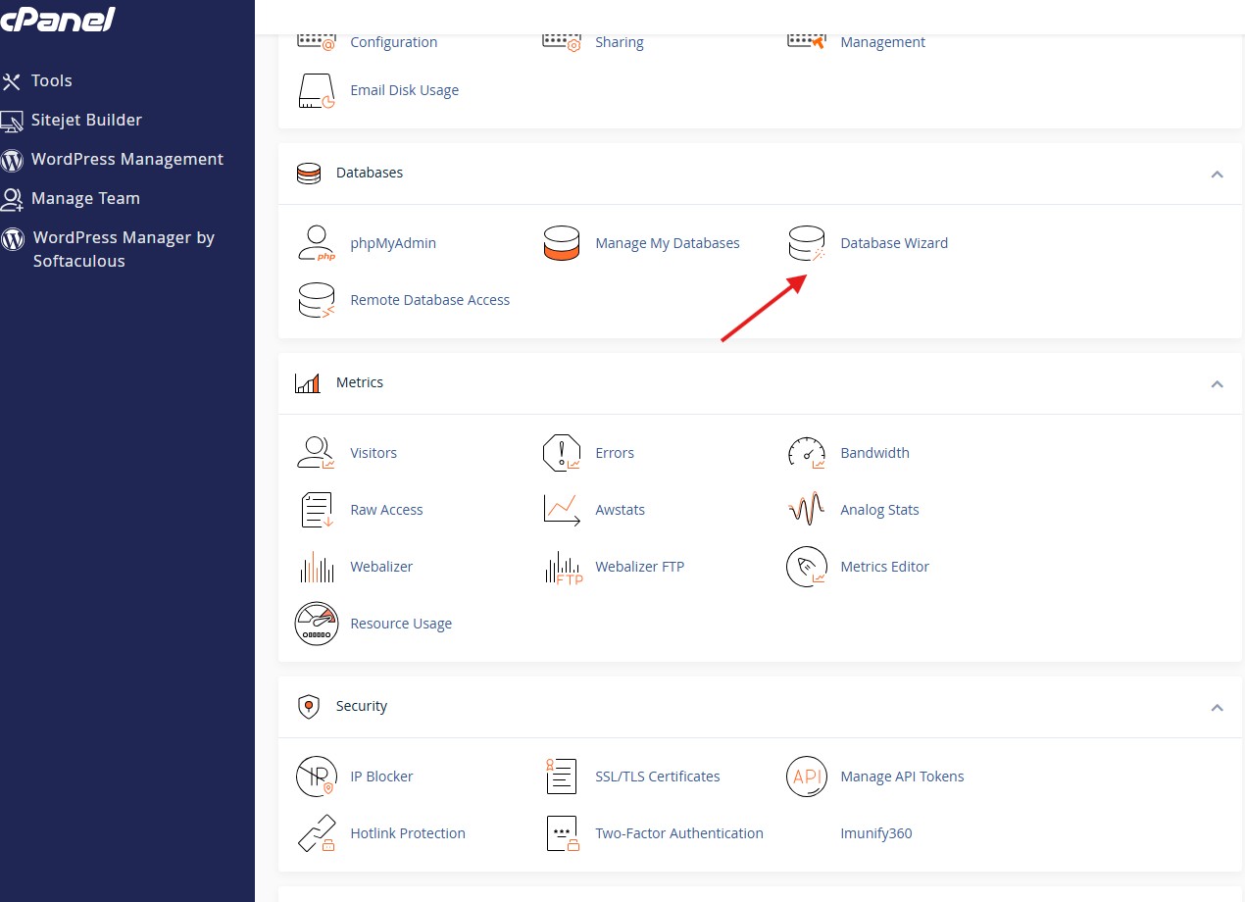Open the Errors icon

click(562, 453)
